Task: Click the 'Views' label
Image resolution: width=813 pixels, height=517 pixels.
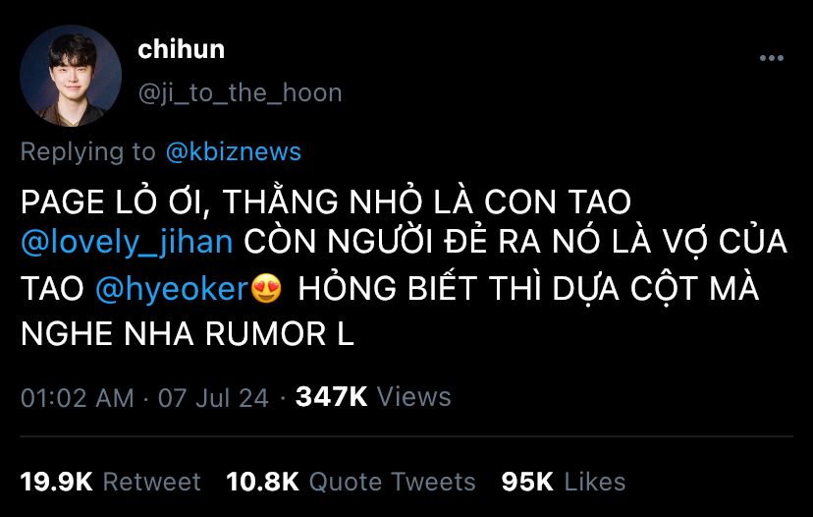Action: tap(413, 397)
